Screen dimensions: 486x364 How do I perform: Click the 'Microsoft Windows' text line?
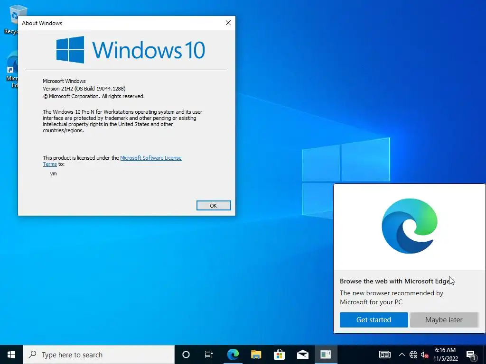[64, 81]
